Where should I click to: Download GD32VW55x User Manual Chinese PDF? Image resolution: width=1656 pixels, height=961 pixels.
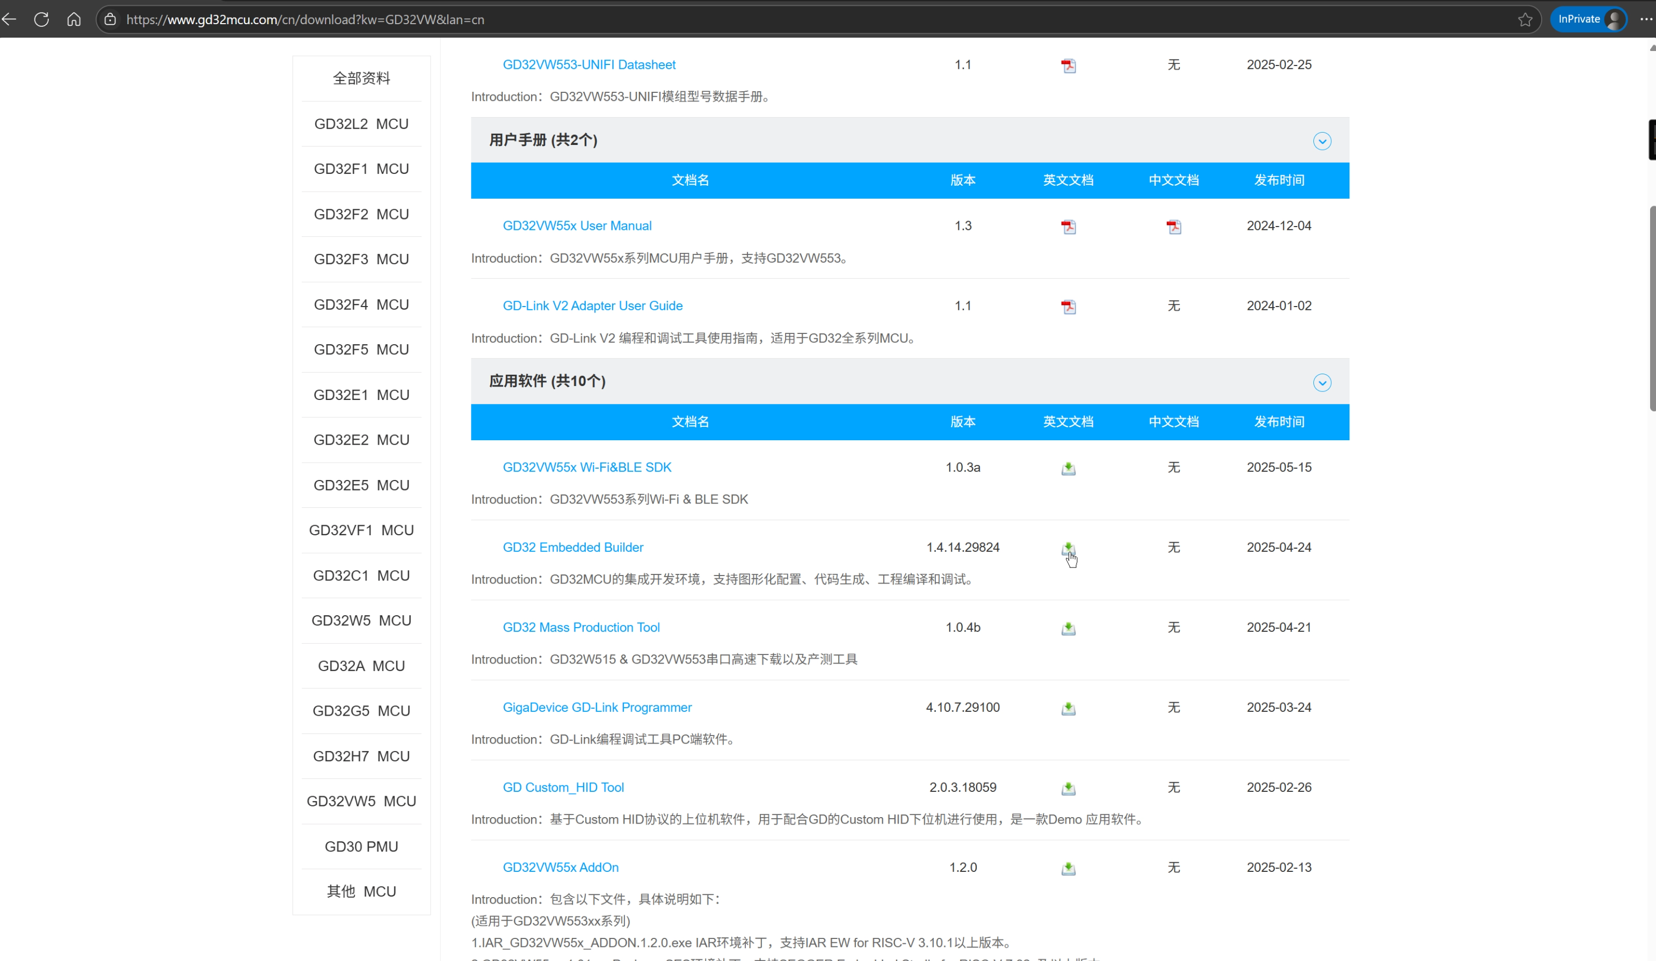1174,227
